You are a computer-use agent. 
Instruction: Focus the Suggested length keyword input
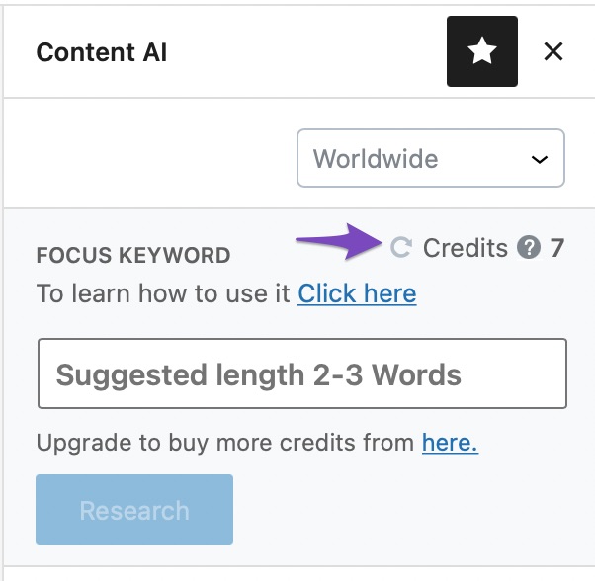302,373
